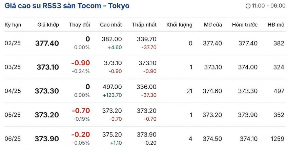Click the 497.00 highest price
The height and width of the screenshot is (150, 288).
pos(112,87)
